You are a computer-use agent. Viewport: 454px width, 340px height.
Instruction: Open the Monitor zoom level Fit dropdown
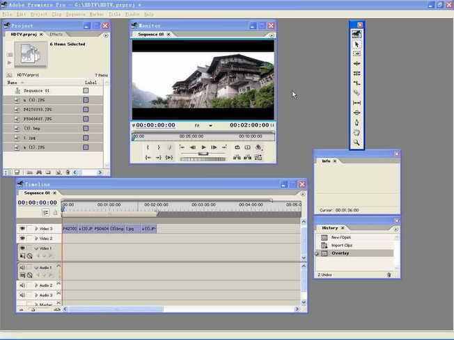point(202,126)
